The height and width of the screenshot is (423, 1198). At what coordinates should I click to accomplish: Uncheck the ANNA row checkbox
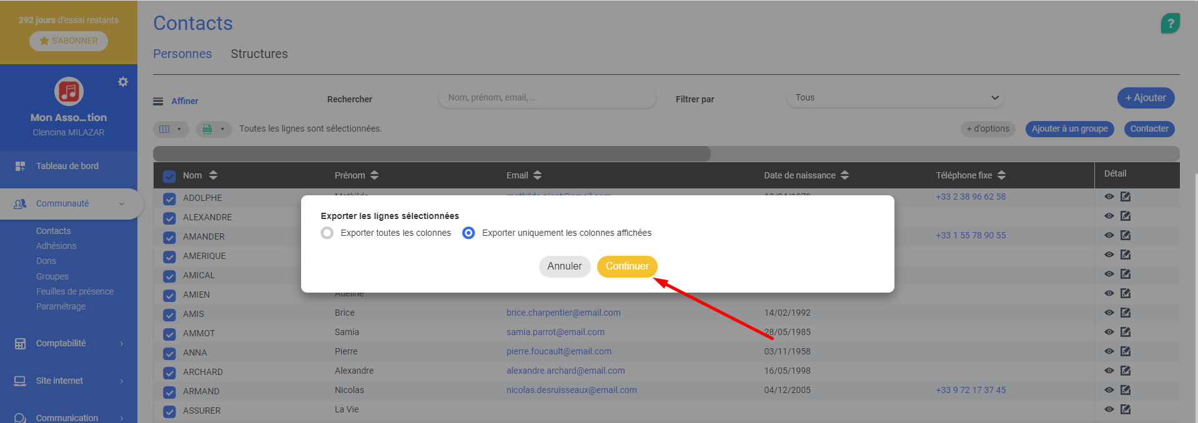point(169,354)
